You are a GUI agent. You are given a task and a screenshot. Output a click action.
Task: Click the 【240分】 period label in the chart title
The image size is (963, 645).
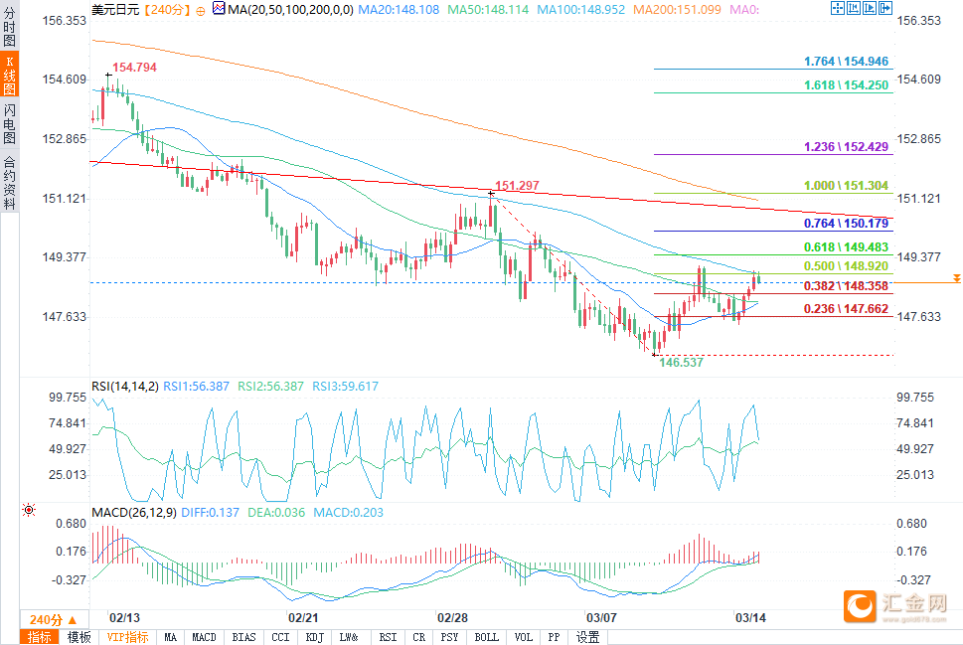pos(166,10)
